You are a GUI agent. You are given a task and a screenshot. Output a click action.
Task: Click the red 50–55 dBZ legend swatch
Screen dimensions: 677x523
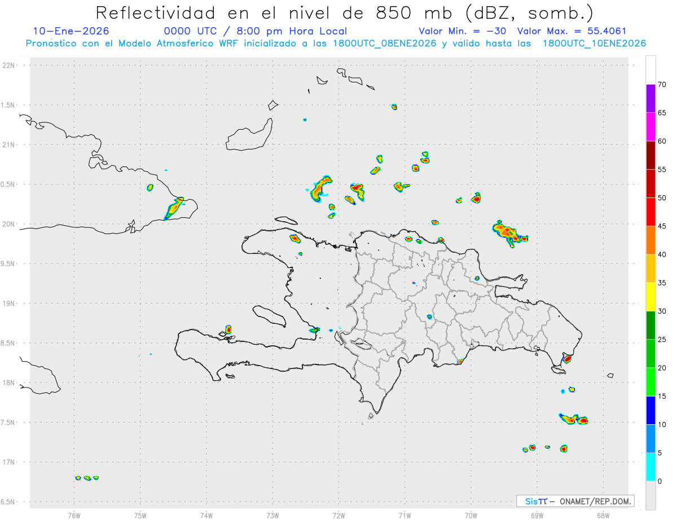click(x=650, y=183)
